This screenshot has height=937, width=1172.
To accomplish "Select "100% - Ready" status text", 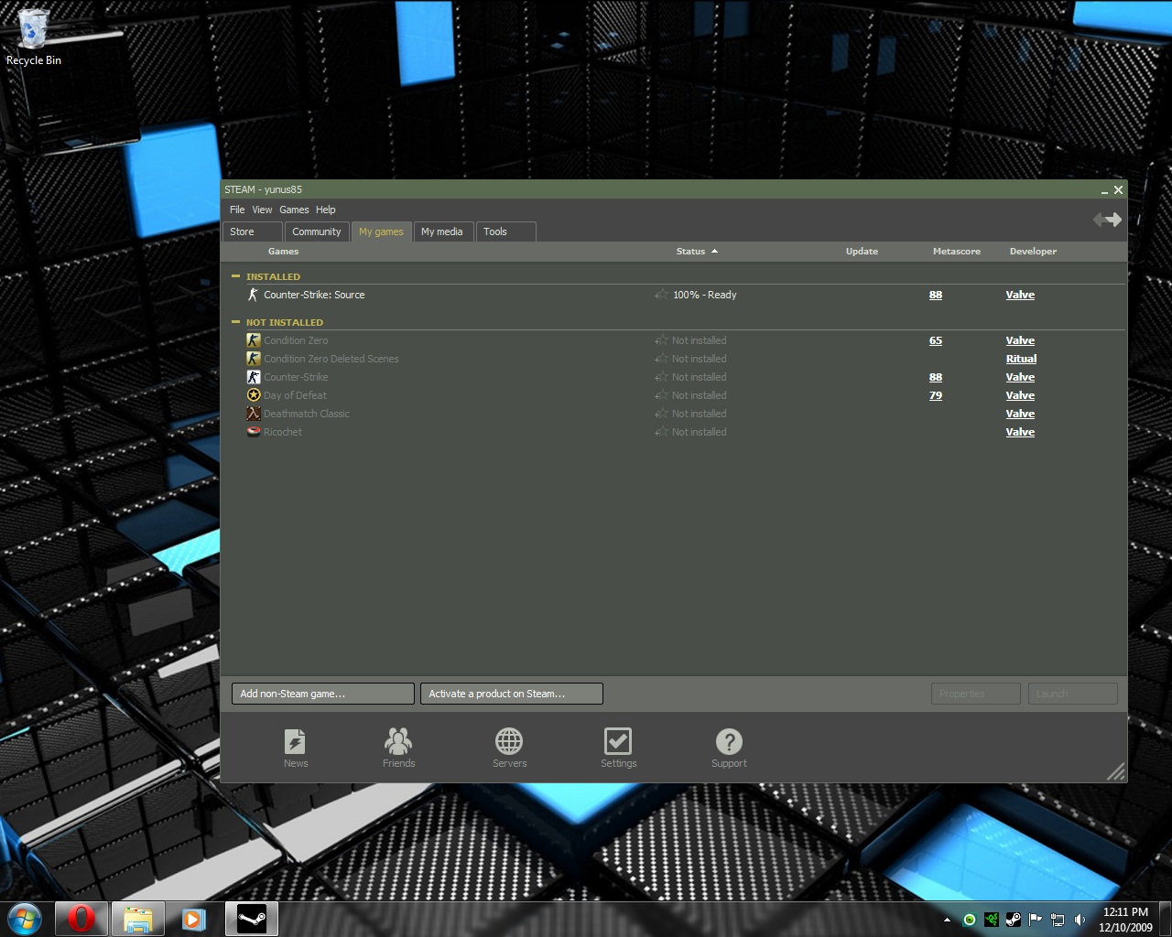I will point(704,295).
